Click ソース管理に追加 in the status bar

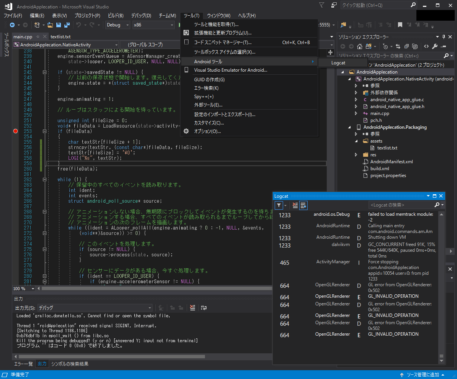tap(423, 375)
